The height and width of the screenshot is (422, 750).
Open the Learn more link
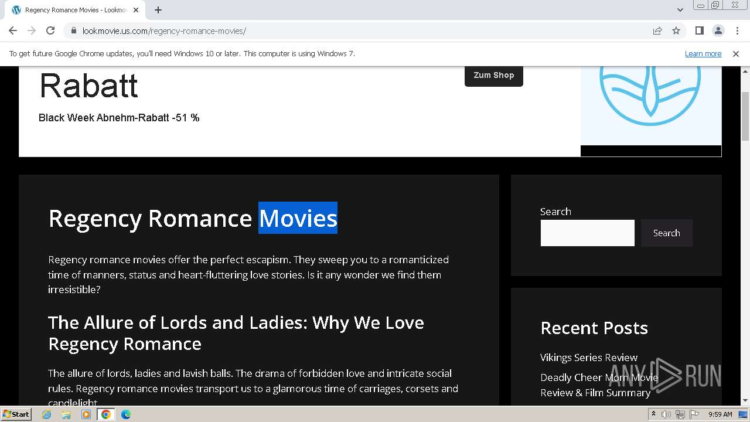[703, 53]
